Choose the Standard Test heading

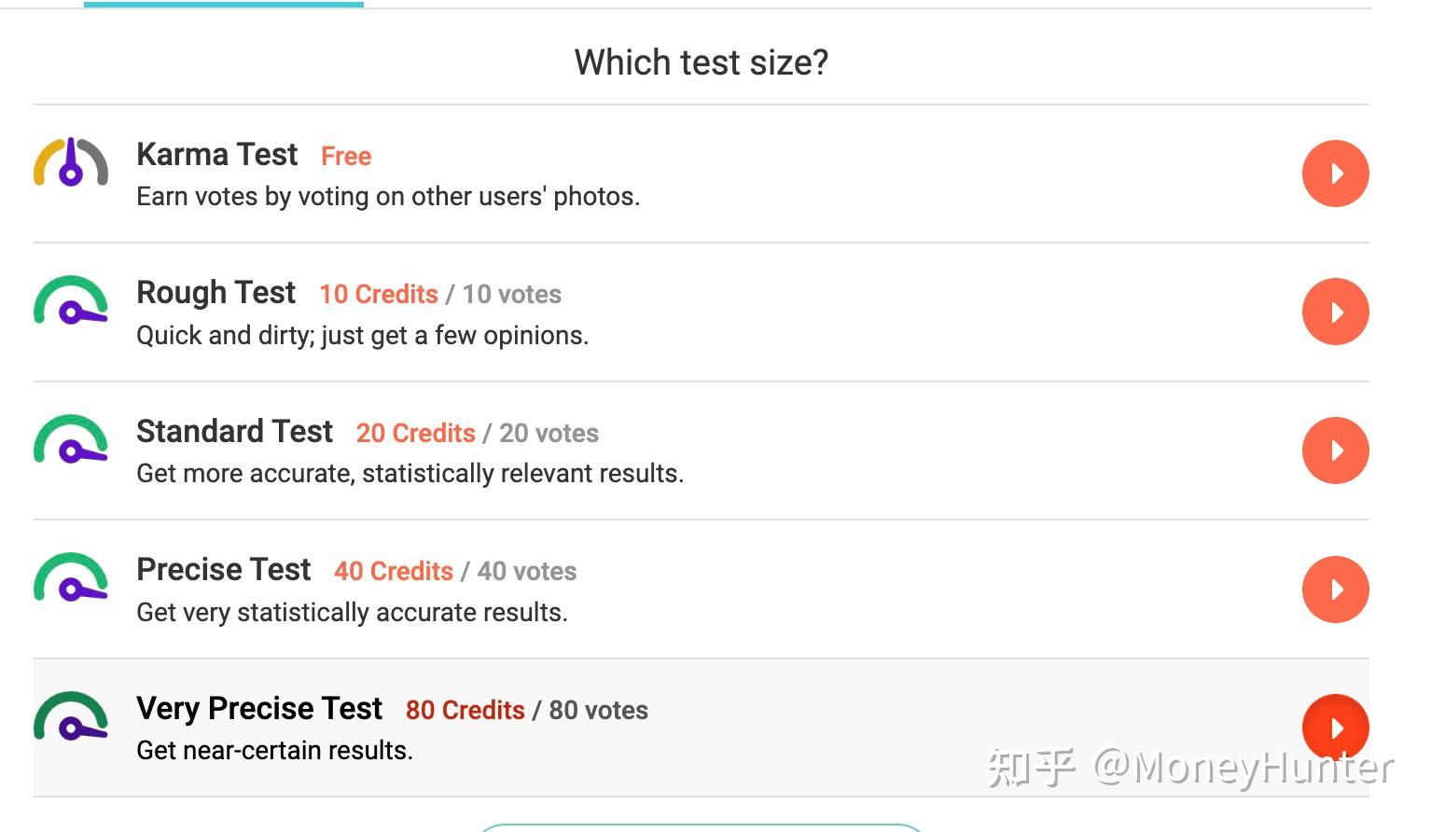(234, 432)
